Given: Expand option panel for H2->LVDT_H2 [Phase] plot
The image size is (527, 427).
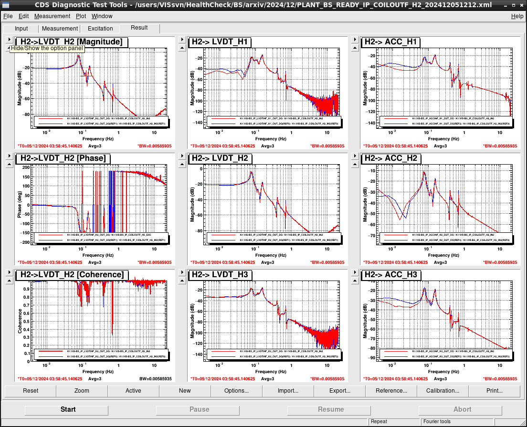Looking at the screenshot, I should 10,156.
